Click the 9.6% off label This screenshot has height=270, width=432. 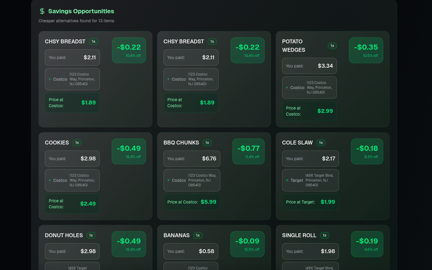tap(371, 250)
